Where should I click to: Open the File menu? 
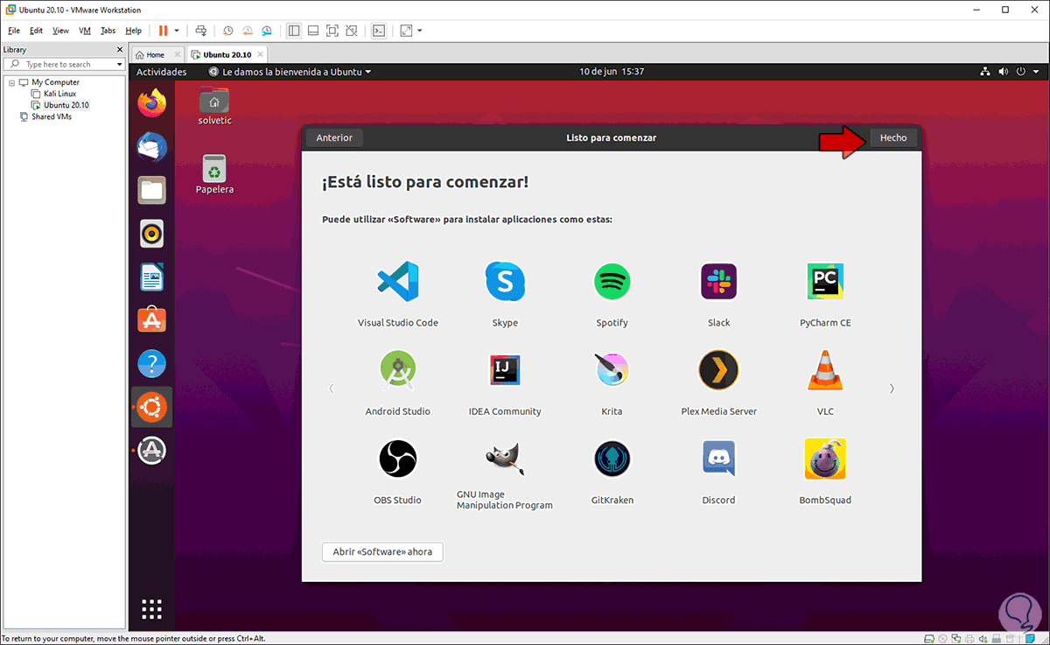(14, 30)
